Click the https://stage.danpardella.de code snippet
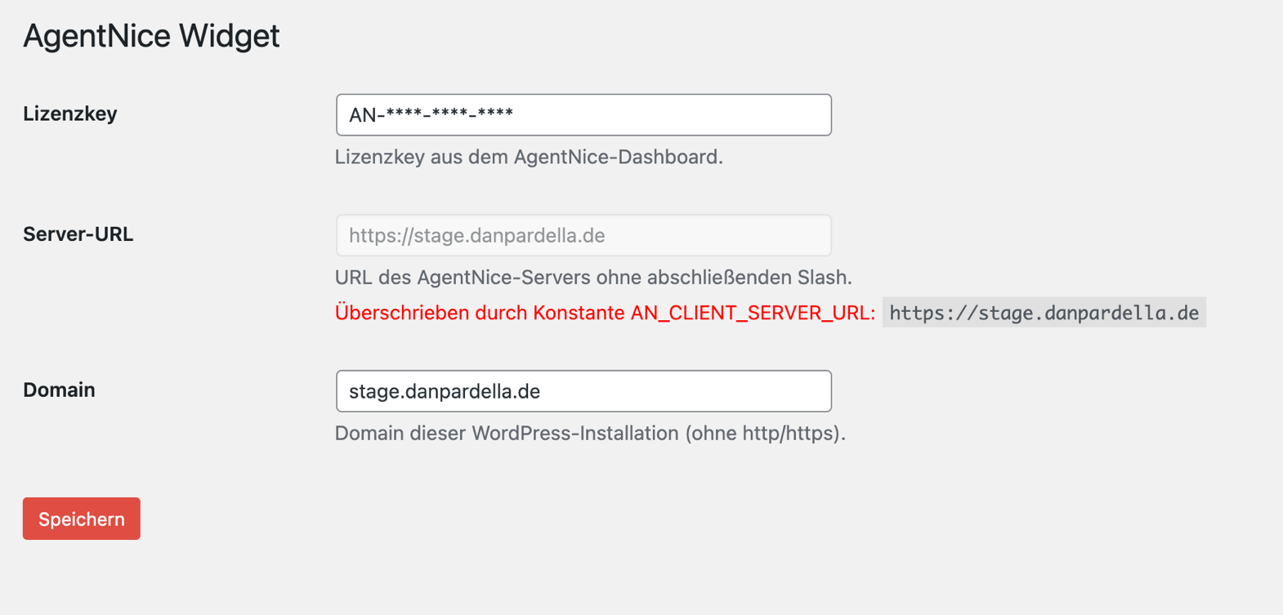This screenshot has width=1283, height=615. tap(1044, 313)
